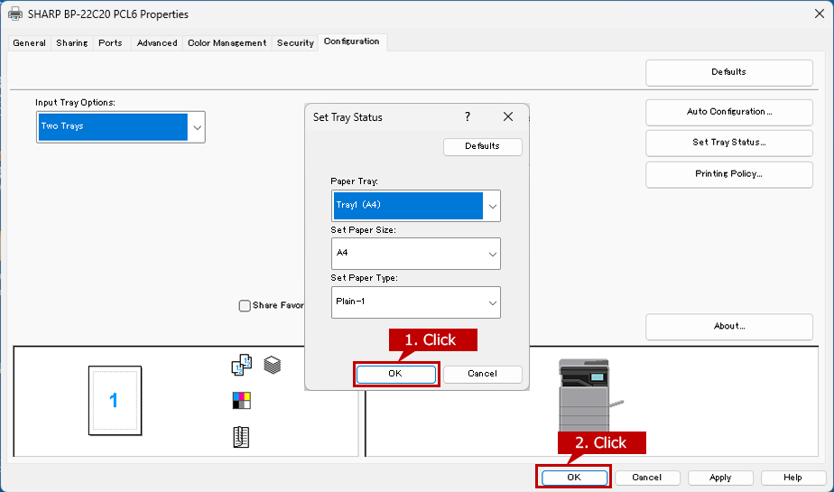The image size is (834, 492).
Task: Click OK in the Properties window
Action: [x=574, y=478]
